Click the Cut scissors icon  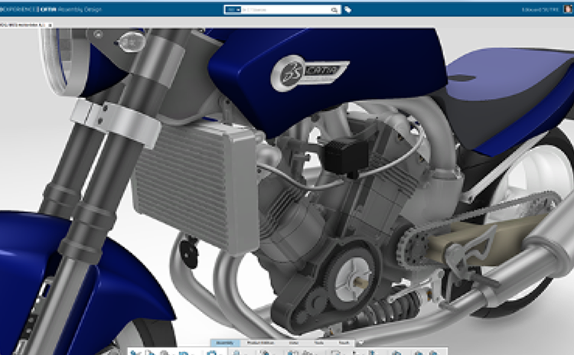pos(135,352)
